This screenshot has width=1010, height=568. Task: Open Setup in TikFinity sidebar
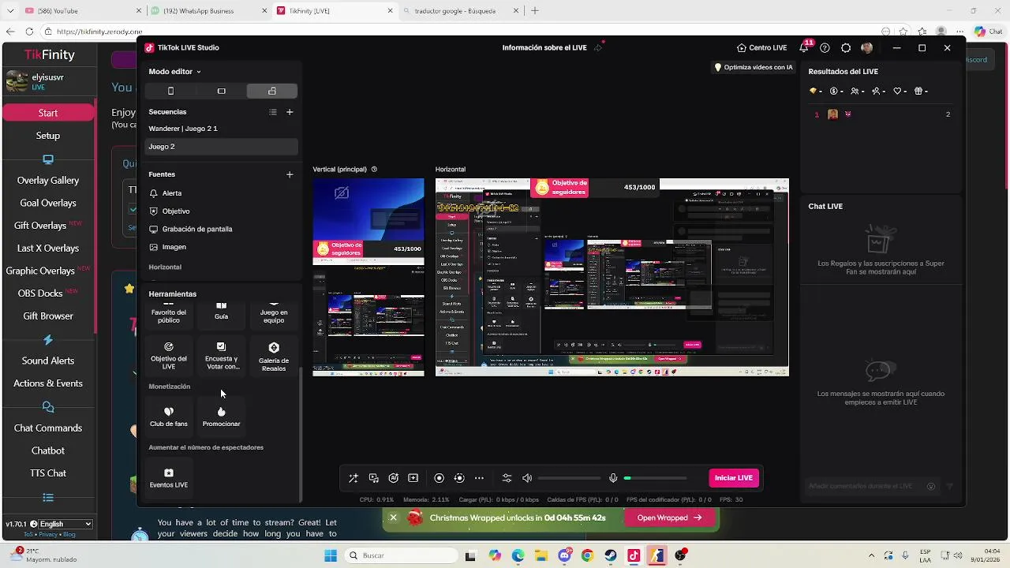(48, 136)
